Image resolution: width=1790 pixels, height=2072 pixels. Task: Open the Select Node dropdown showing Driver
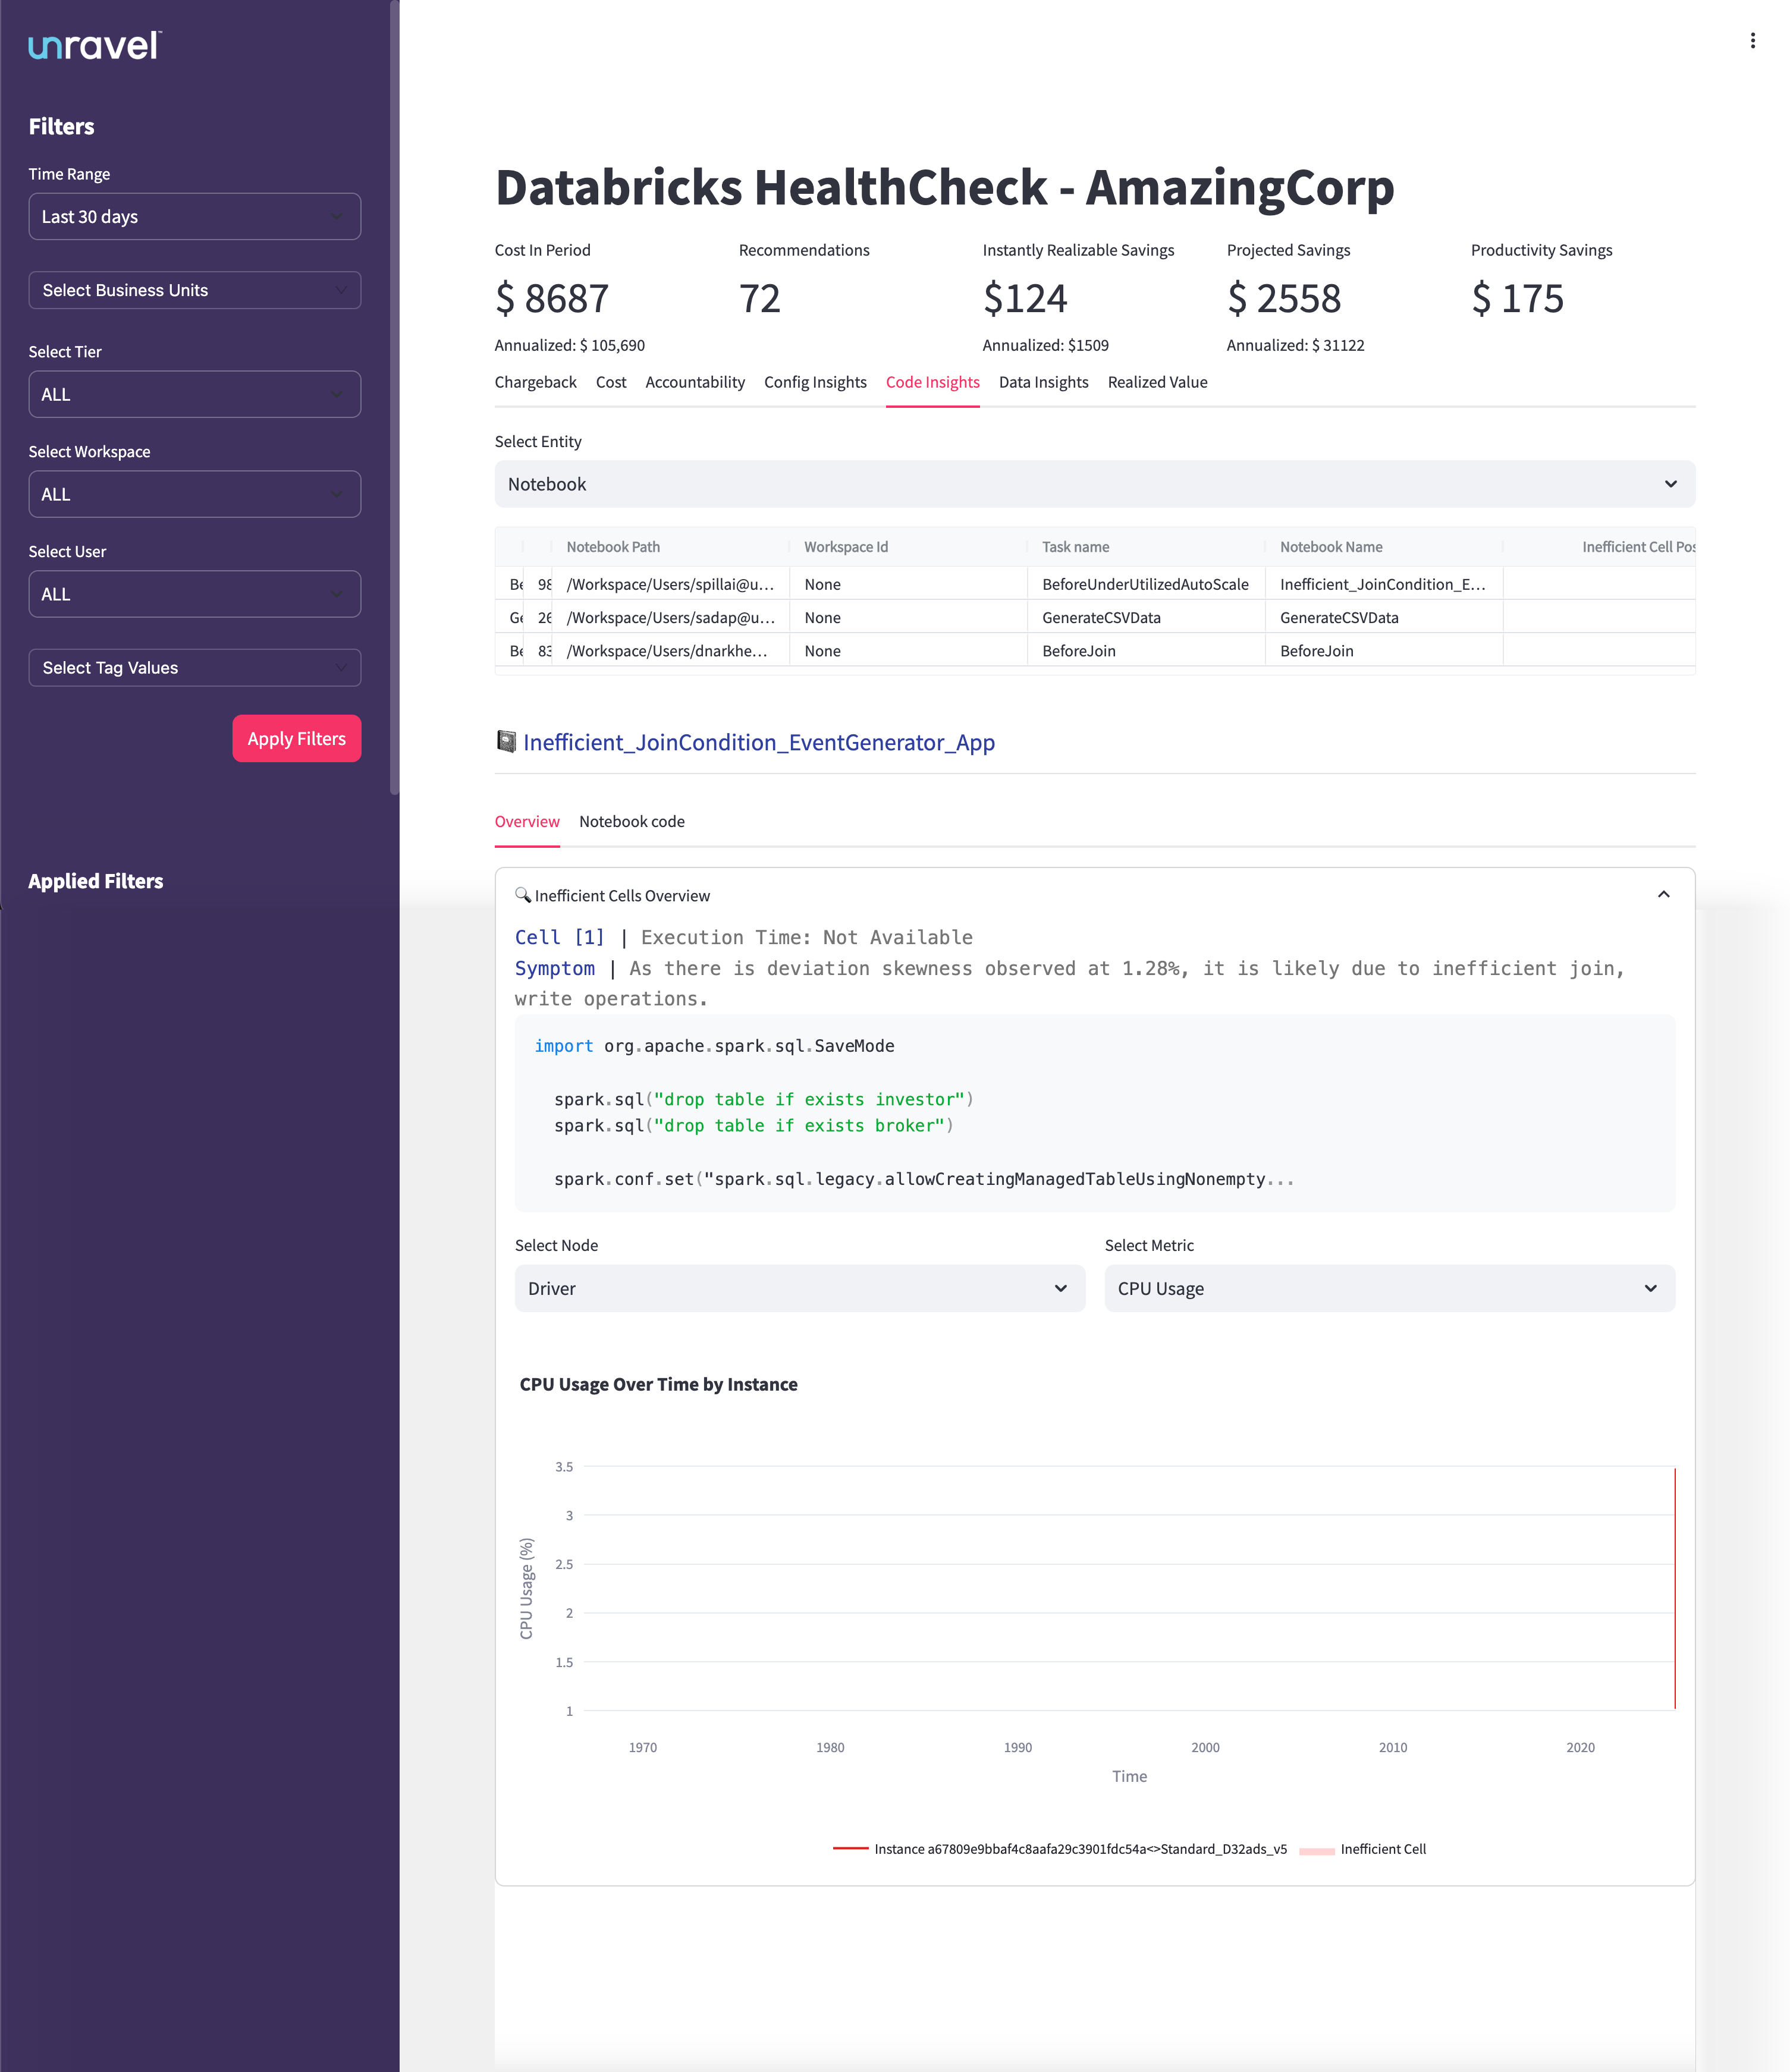tap(797, 1288)
